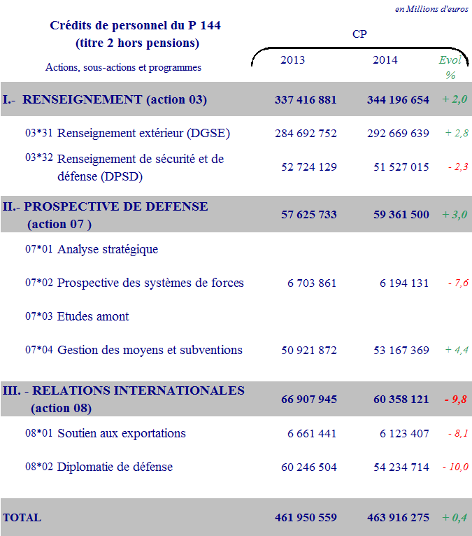This screenshot has width=472, height=536.
Task: Select the 2013 column header
Action: coord(292,60)
